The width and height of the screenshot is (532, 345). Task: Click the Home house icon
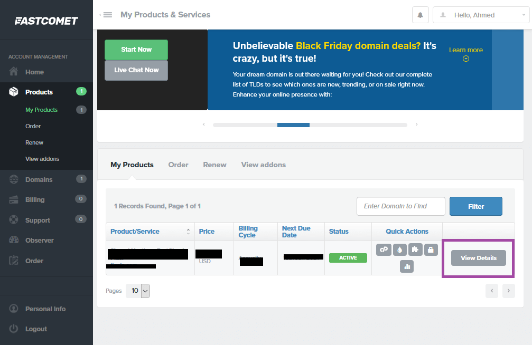(14, 72)
